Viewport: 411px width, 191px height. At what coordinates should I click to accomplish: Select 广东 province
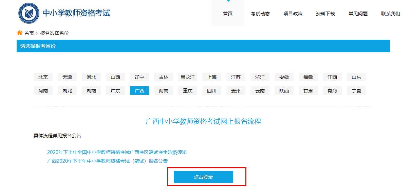tap(115, 91)
